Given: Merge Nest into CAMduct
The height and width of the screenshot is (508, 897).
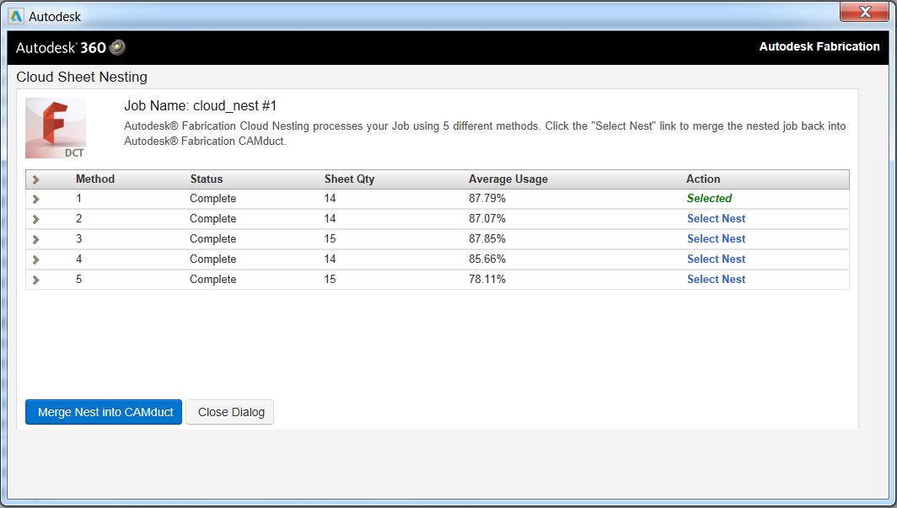Looking at the screenshot, I should (104, 412).
